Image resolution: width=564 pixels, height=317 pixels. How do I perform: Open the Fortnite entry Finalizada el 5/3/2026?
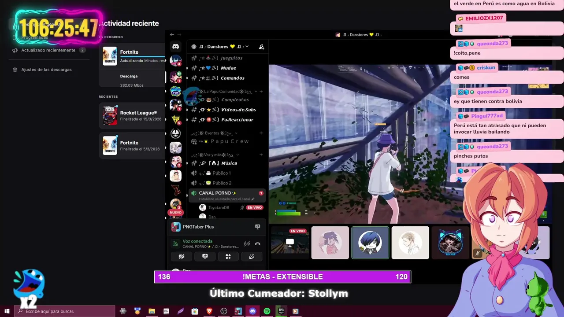click(x=132, y=146)
